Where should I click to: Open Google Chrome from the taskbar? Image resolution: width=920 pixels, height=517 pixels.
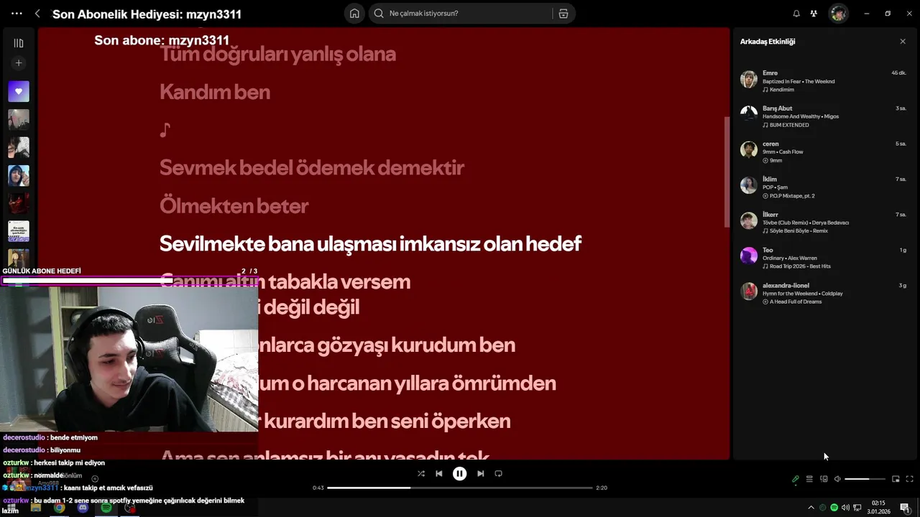[x=59, y=508]
